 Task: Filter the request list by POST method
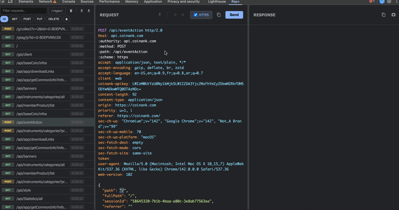[x=27, y=19]
